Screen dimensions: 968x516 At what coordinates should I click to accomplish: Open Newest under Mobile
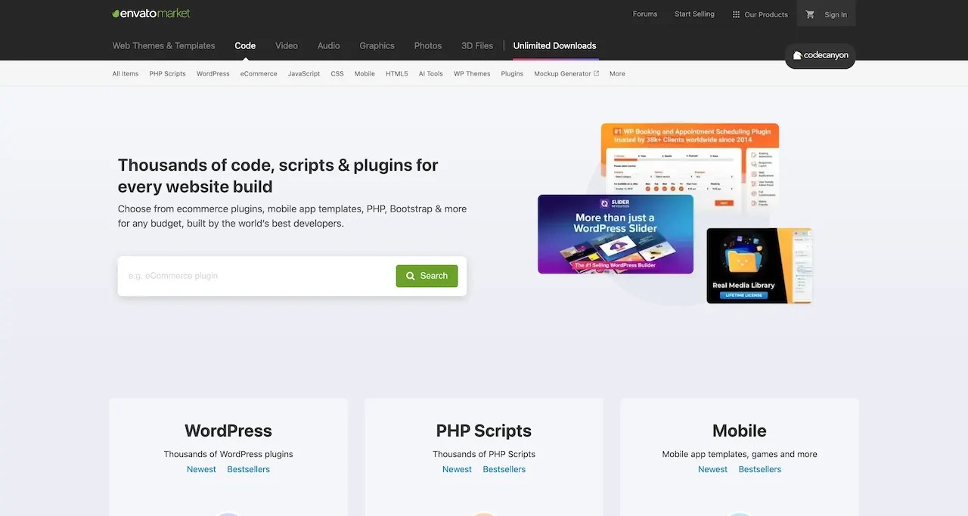[x=712, y=469]
